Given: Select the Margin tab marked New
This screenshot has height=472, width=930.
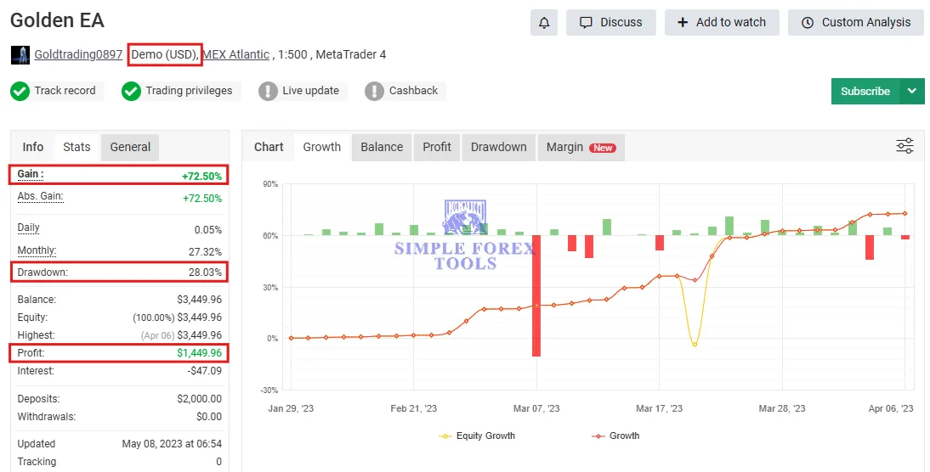Looking at the screenshot, I should pyautogui.click(x=581, y=147).
